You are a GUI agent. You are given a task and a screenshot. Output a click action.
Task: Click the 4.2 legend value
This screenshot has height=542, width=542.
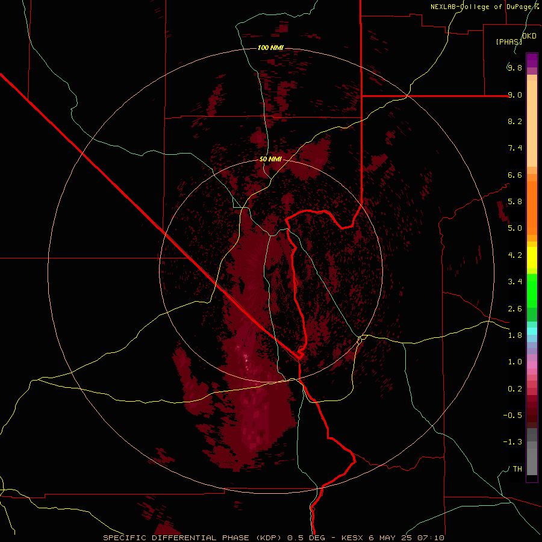[x=515, y=255]
